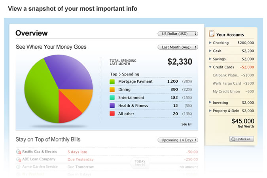
Task: Click the $45,000 Net Worth value
Action: click(242, 121)
